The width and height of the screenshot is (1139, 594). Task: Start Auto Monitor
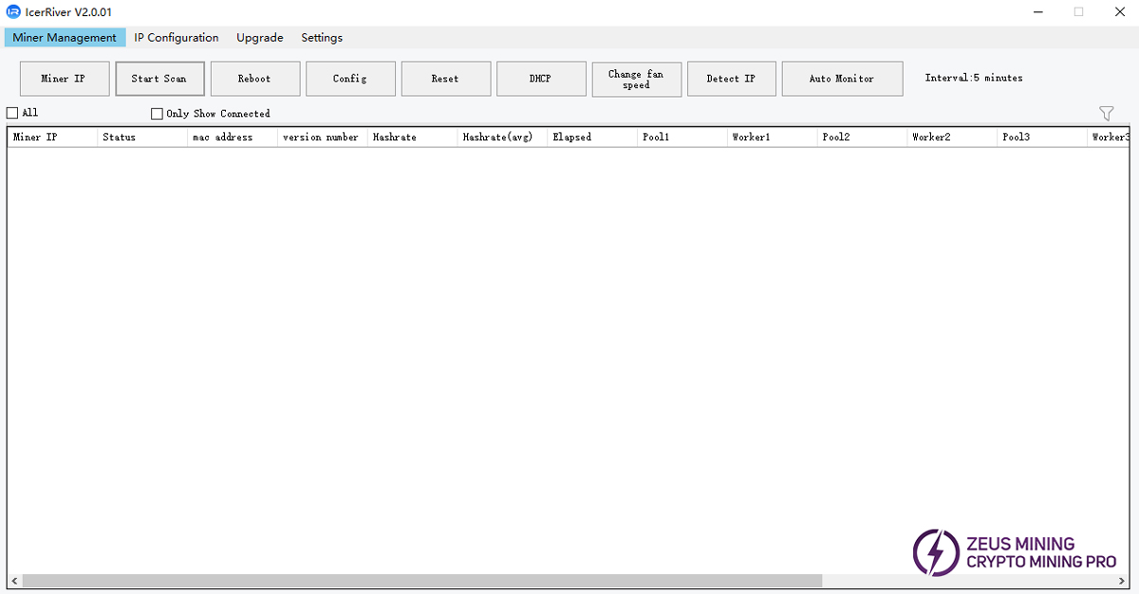841,79
